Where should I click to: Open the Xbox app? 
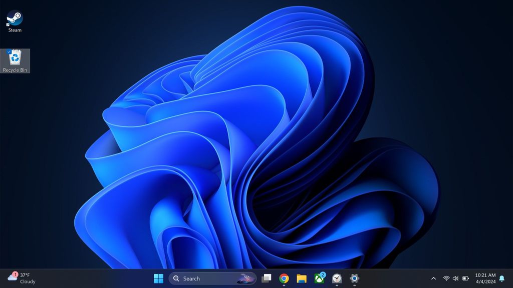click(x=319, y=278)
